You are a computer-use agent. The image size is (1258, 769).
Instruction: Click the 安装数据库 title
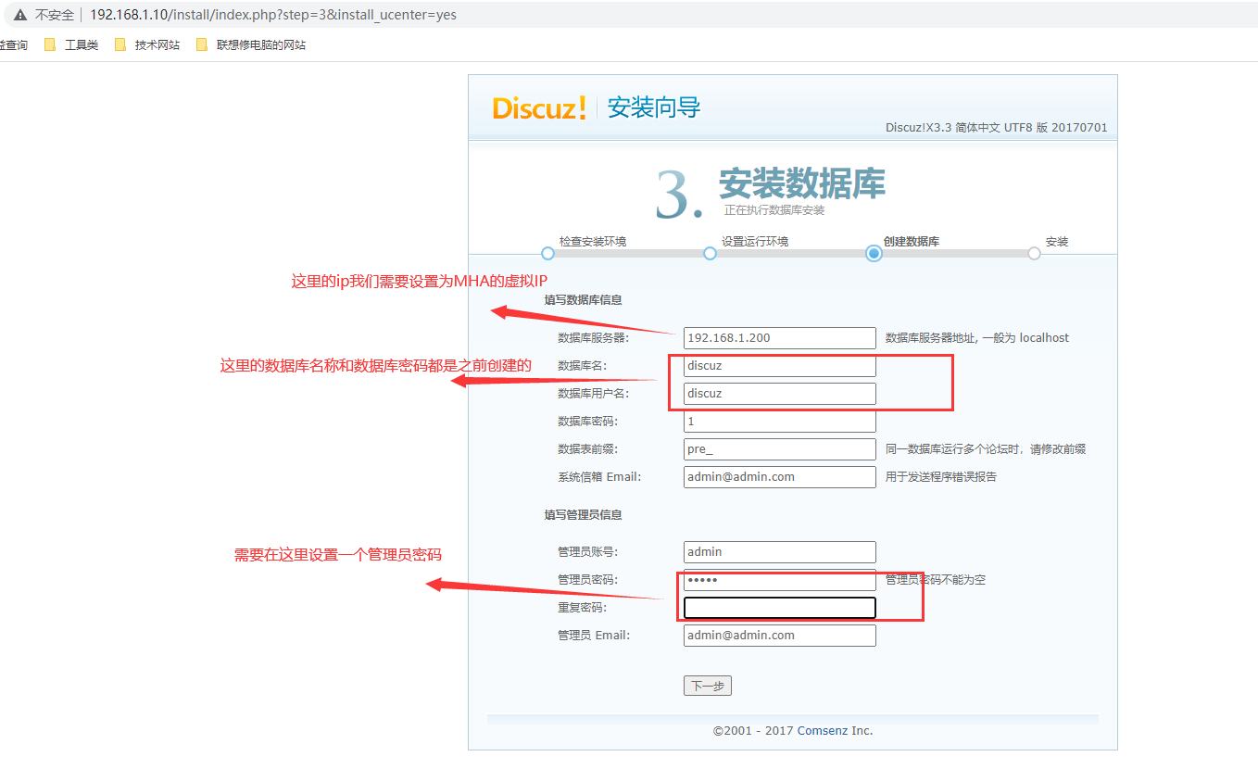tap(802, 183)
